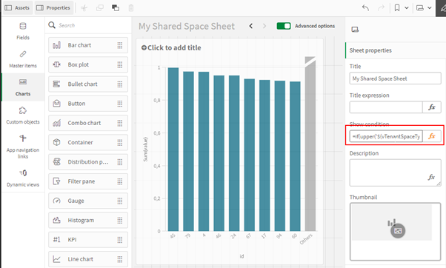Toggle the Advanced options switch
The image size is (446, 268).
pos(284,26)
